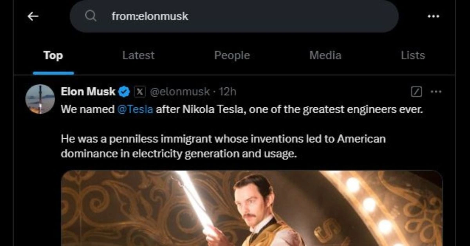Click the magnifier icon in search bar
Screen dimensions: 470x246
coord(91,16)
